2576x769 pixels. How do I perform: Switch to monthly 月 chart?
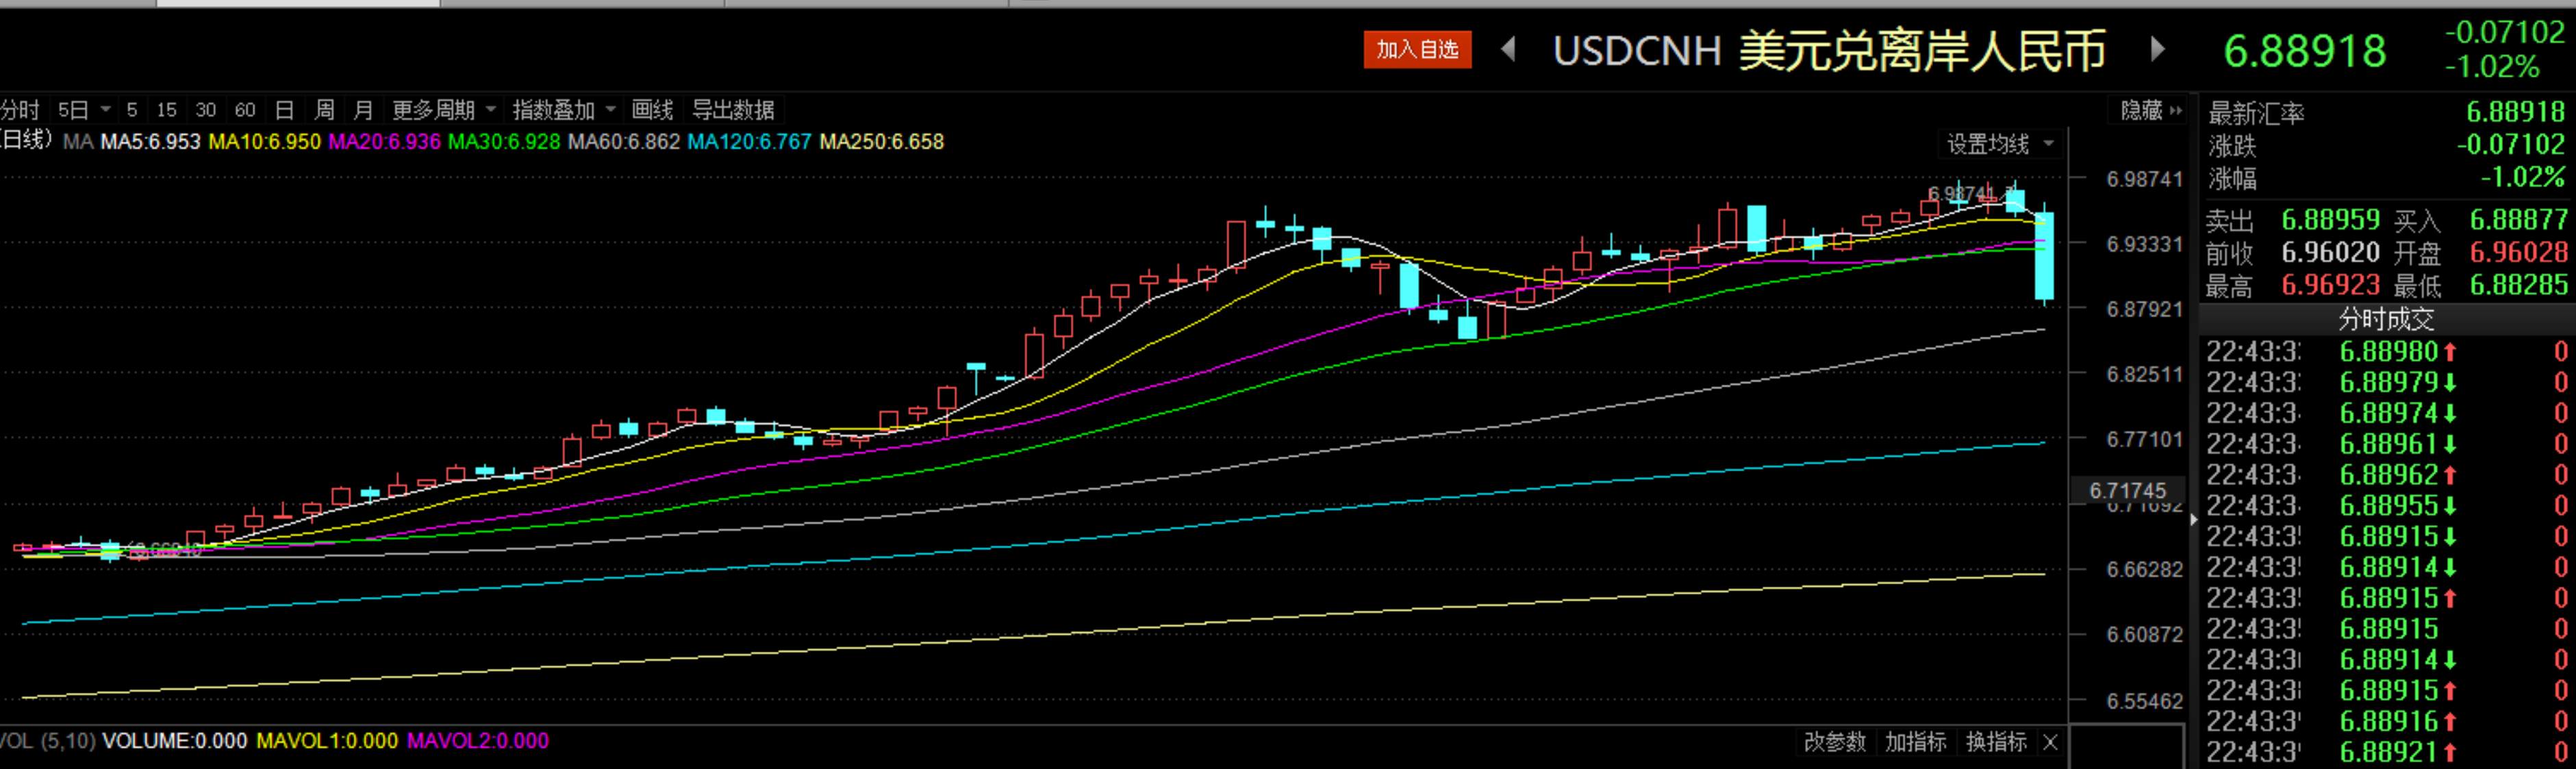[363, 110]
